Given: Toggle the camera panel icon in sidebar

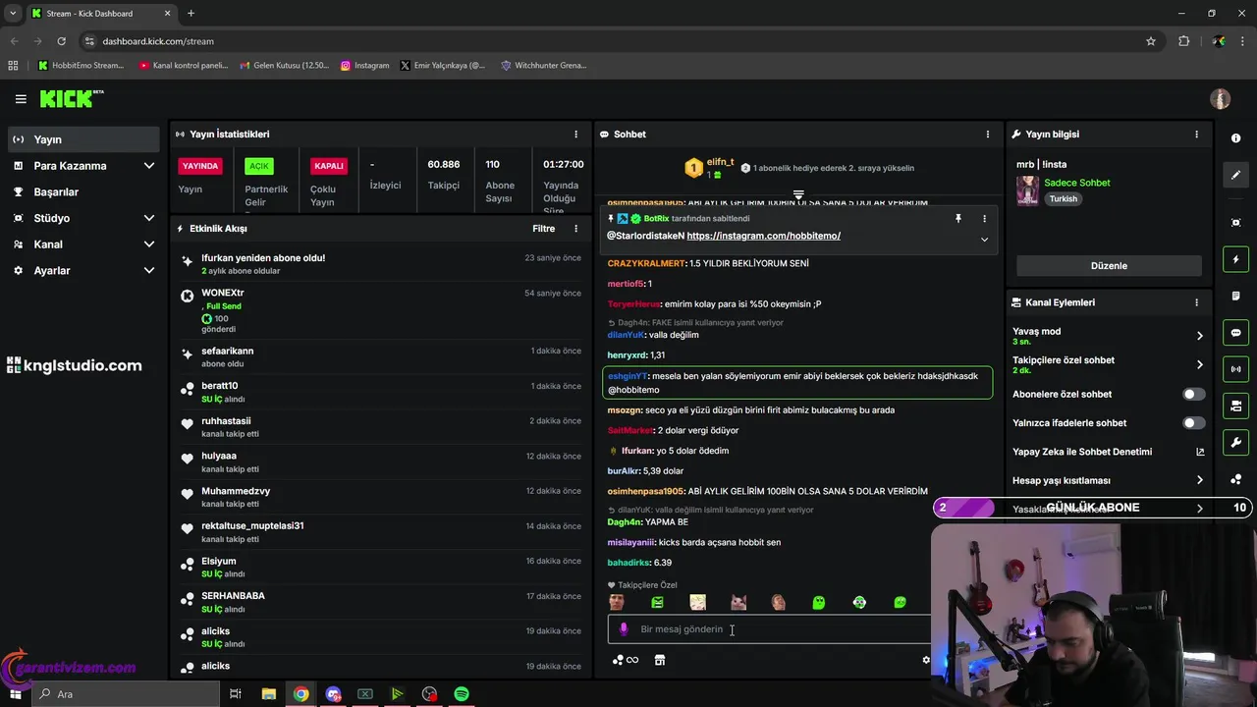Looking at the screenshot, I should (x=1236, y=406).
